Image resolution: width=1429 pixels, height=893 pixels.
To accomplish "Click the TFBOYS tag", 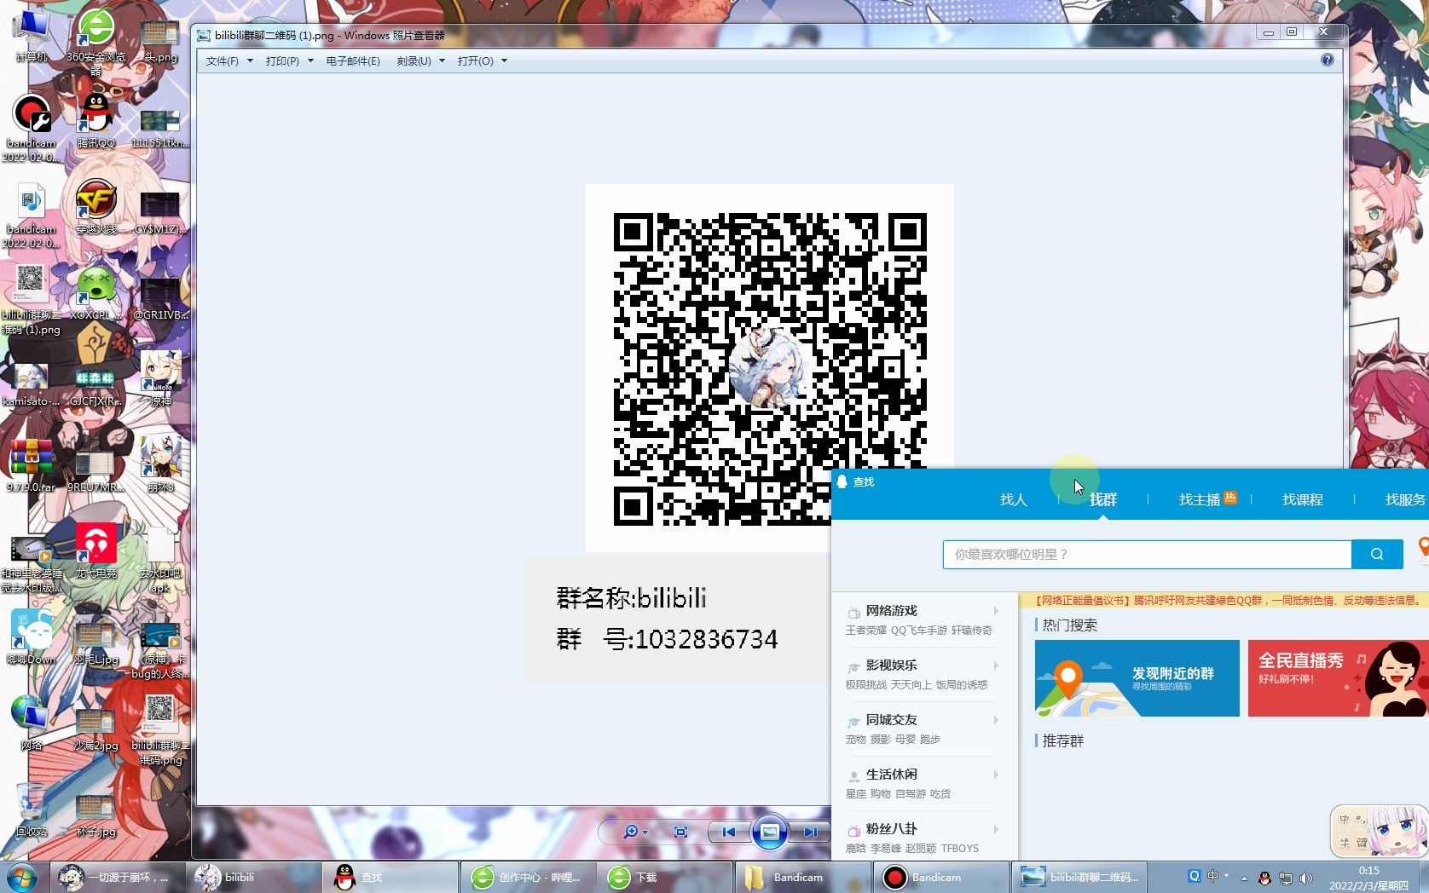I will [959, 849].
